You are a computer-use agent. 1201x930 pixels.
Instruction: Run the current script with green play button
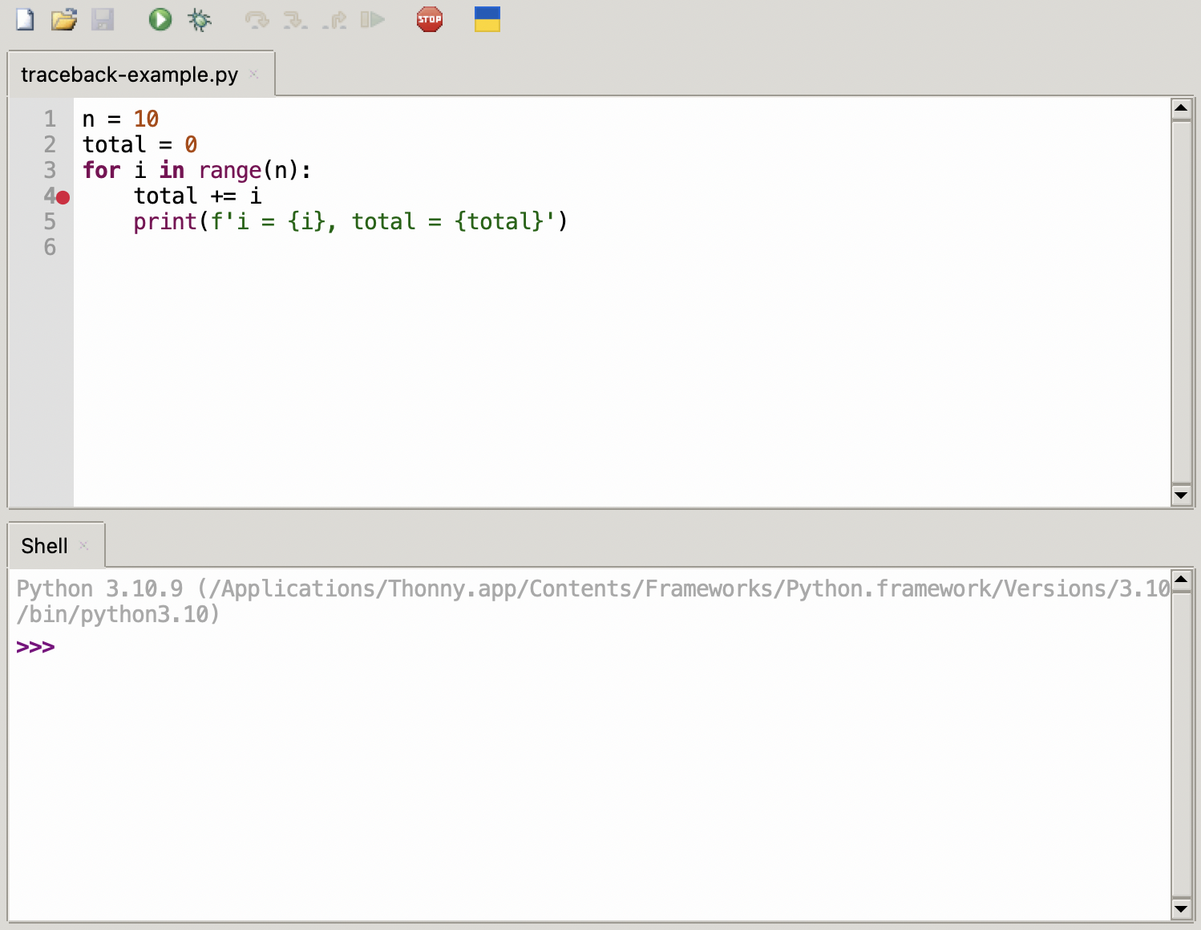tap(160, 19)
